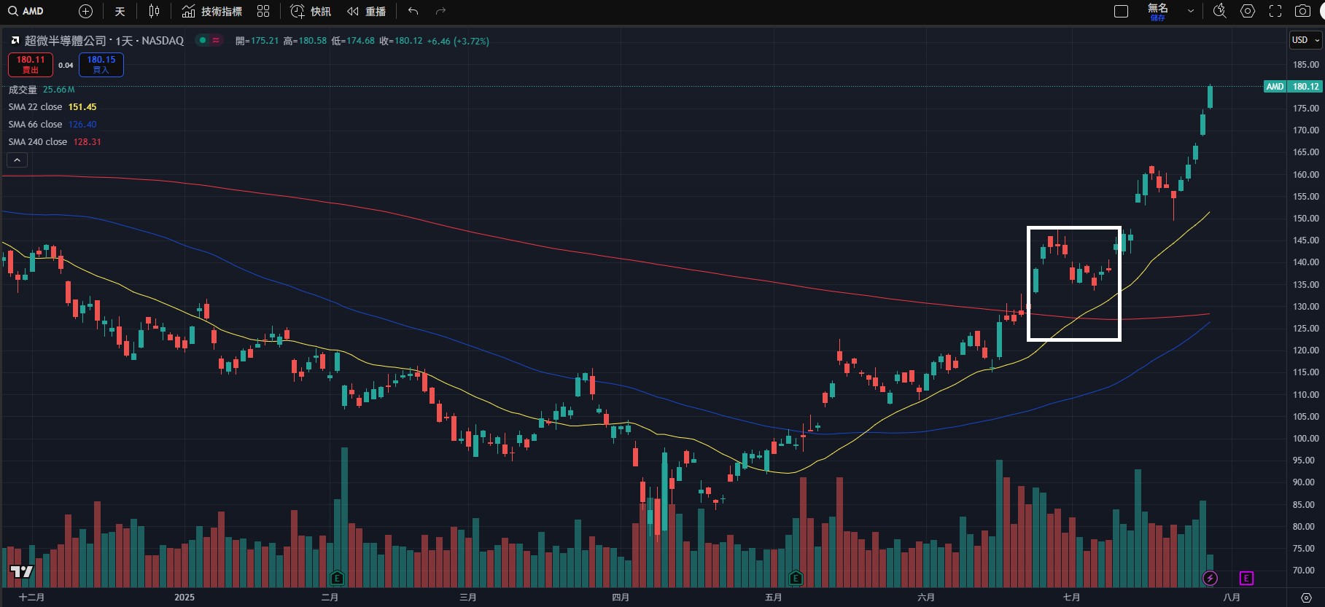The height and width of the screenshot is (607, 1325).
Task: Open the candlestick chart type selector
Action: tap(154, 11)
